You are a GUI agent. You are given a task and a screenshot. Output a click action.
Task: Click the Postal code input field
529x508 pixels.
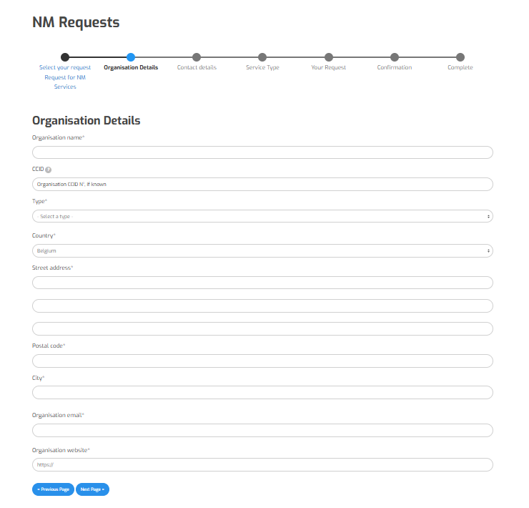coord(262,361)
